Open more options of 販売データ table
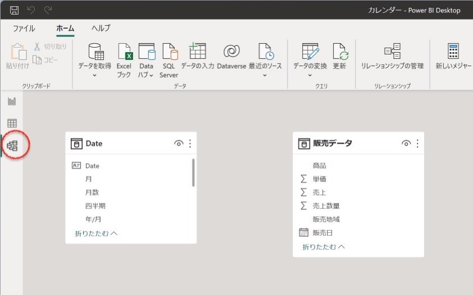 417,144
